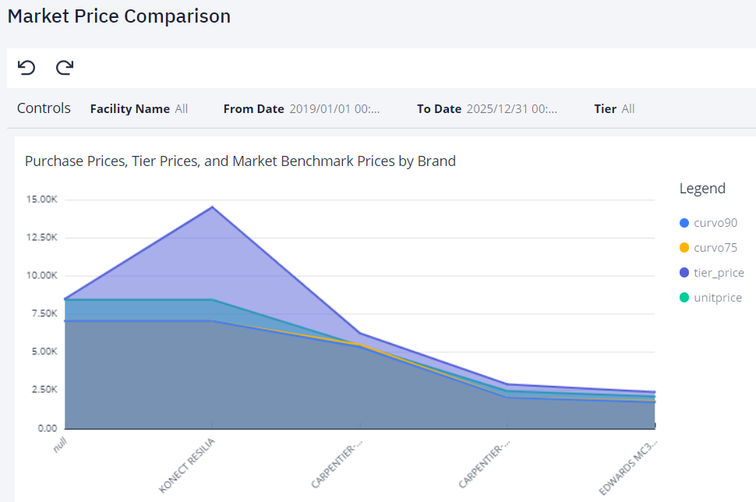Click the purple tier_price legend dot

click(685, 272)
